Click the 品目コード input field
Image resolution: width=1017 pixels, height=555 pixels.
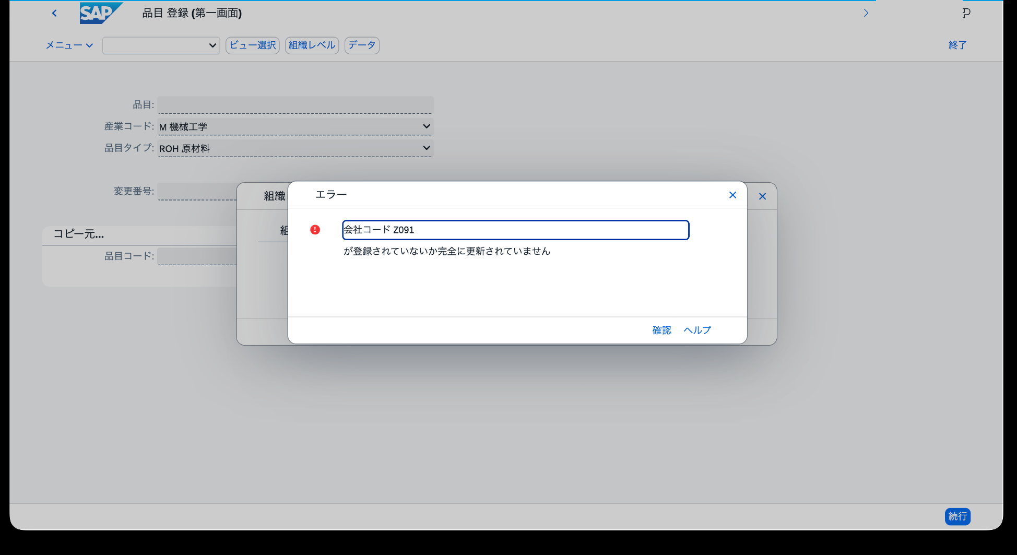pyautogui.click(x=197, y=256)
